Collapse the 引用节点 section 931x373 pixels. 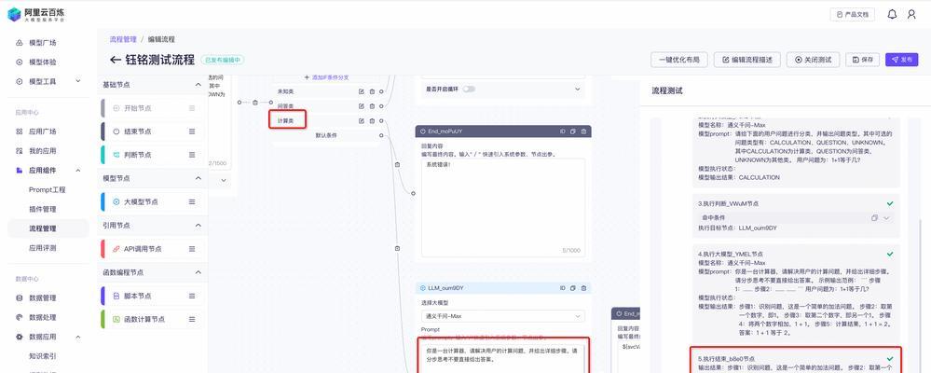coord(199,226)
